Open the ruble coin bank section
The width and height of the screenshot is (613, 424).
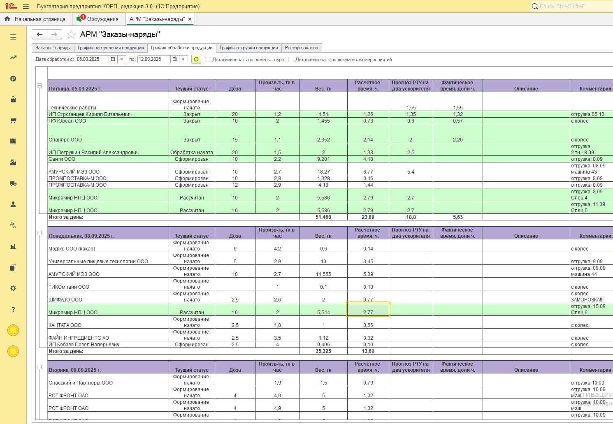coord(13,79)
